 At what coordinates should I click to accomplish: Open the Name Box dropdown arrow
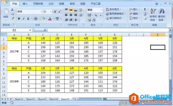tap(30, 30)
